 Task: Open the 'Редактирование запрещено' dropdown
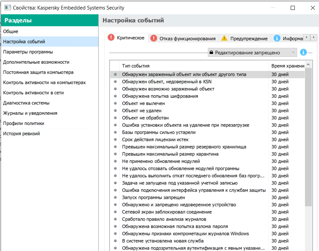point(252,53)
